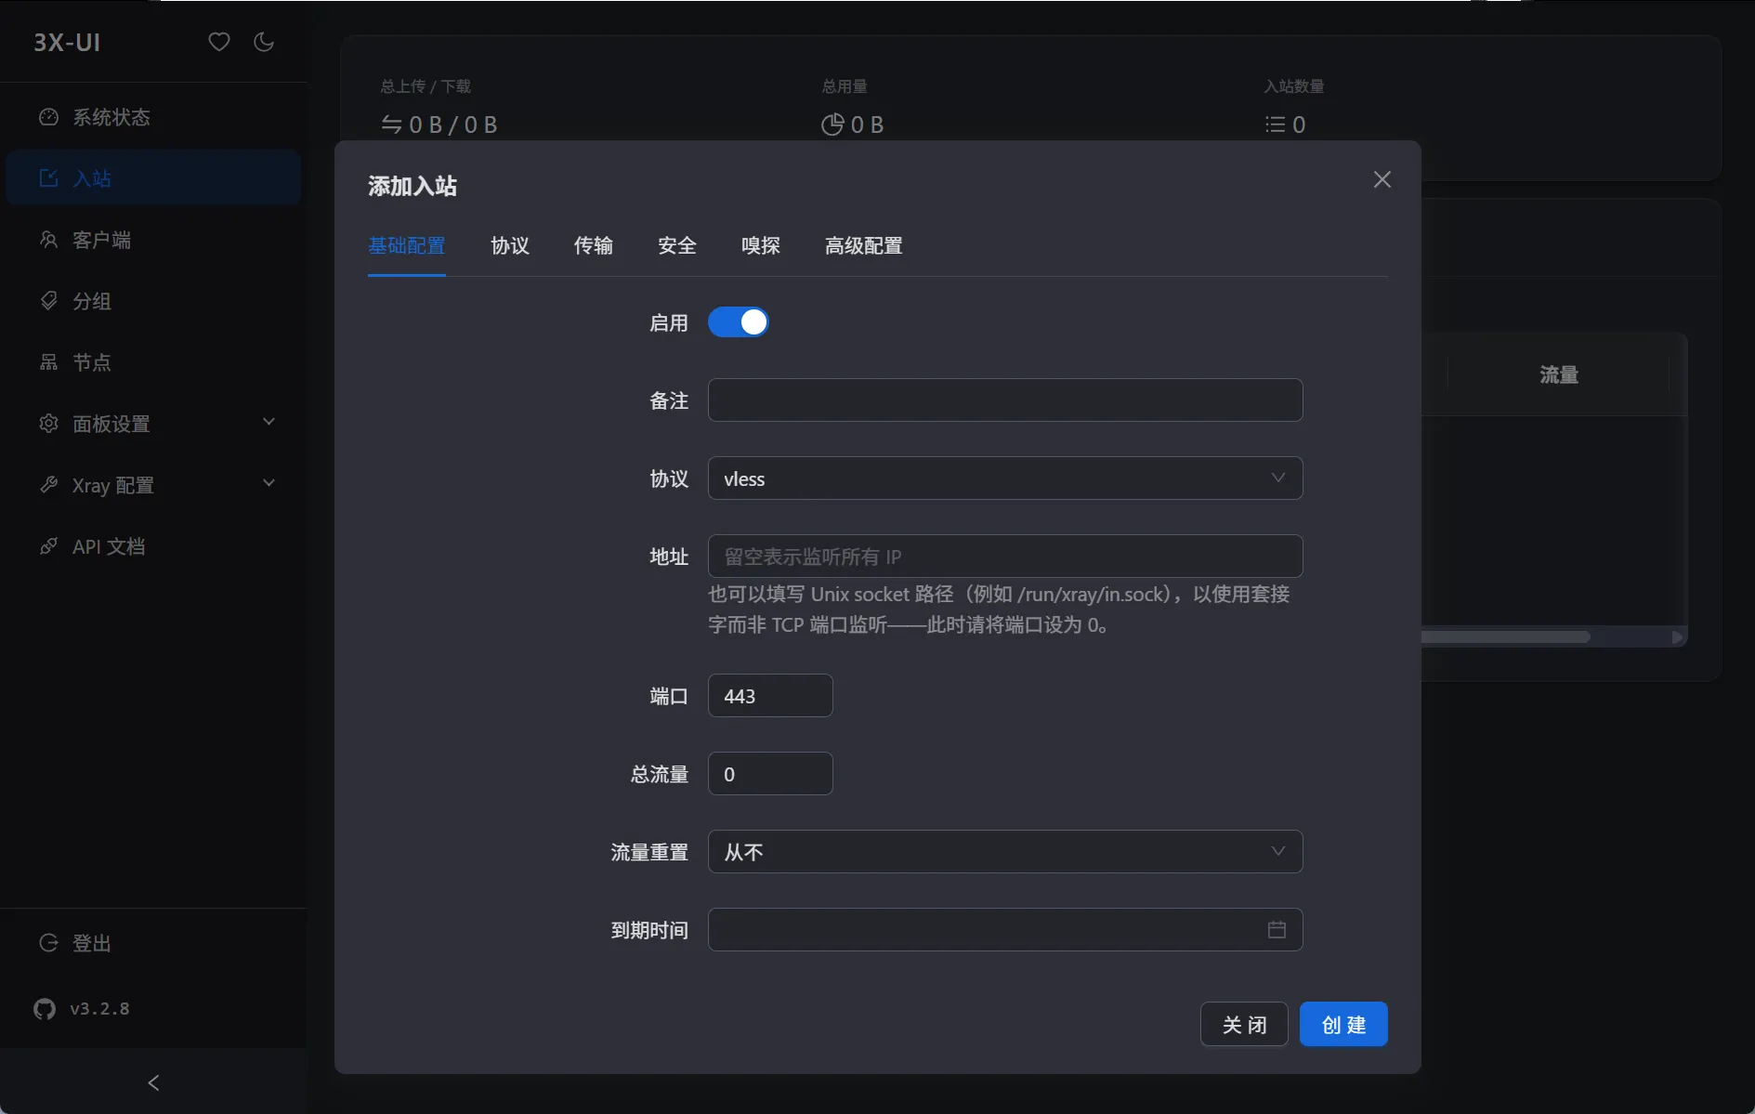Switch to the 传输 tab
Image resolution: width=1755 pixels, height=1114 pixels.
point(594,245)
